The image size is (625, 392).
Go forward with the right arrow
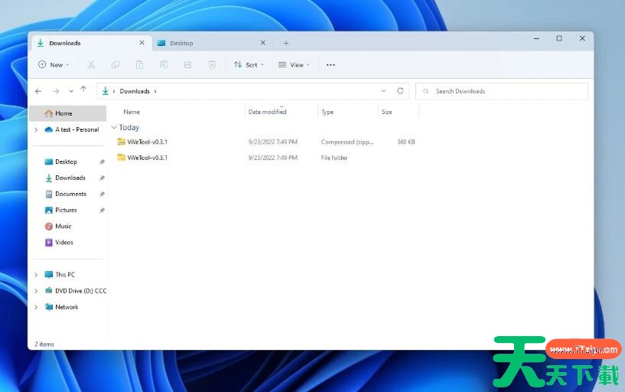[56, 91]
